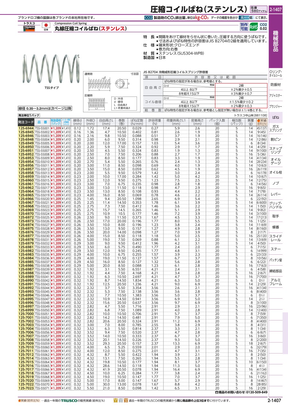The height and width of the screenshot is (408, 288).
Task: Select order code 125-7023
Action: click(26, 388)
